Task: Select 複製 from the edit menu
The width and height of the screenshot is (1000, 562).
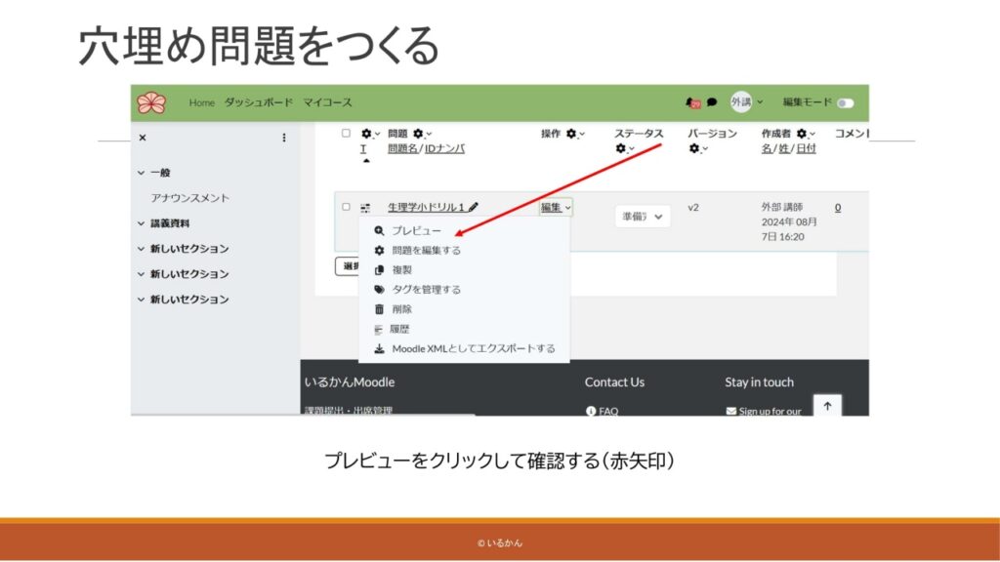Action: tap(401, 270)
